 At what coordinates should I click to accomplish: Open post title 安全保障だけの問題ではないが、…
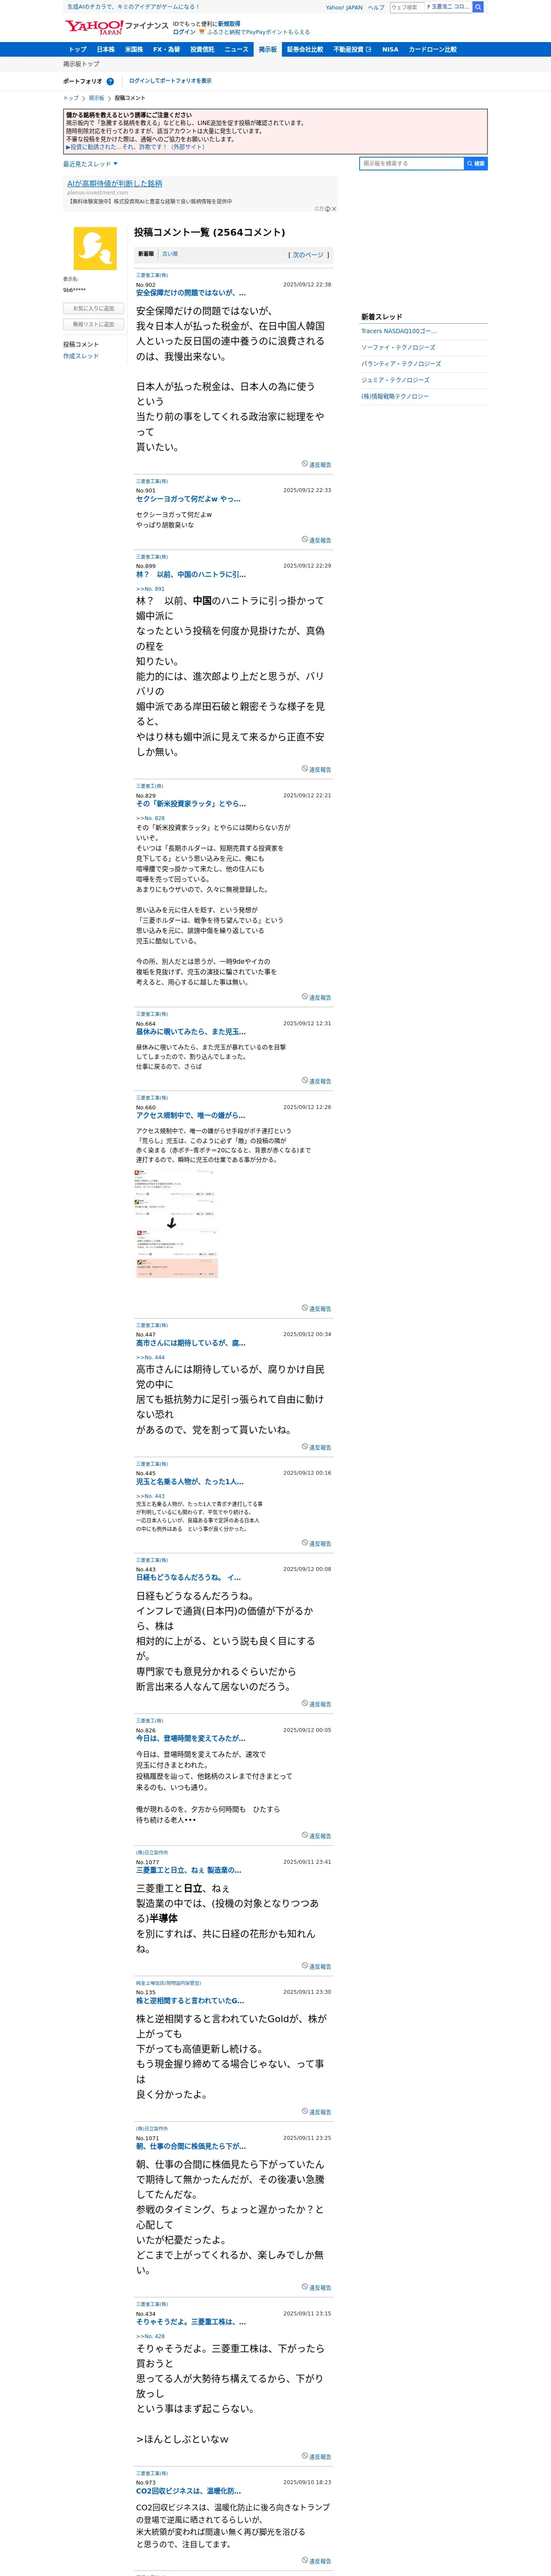[x=191, y=293]
